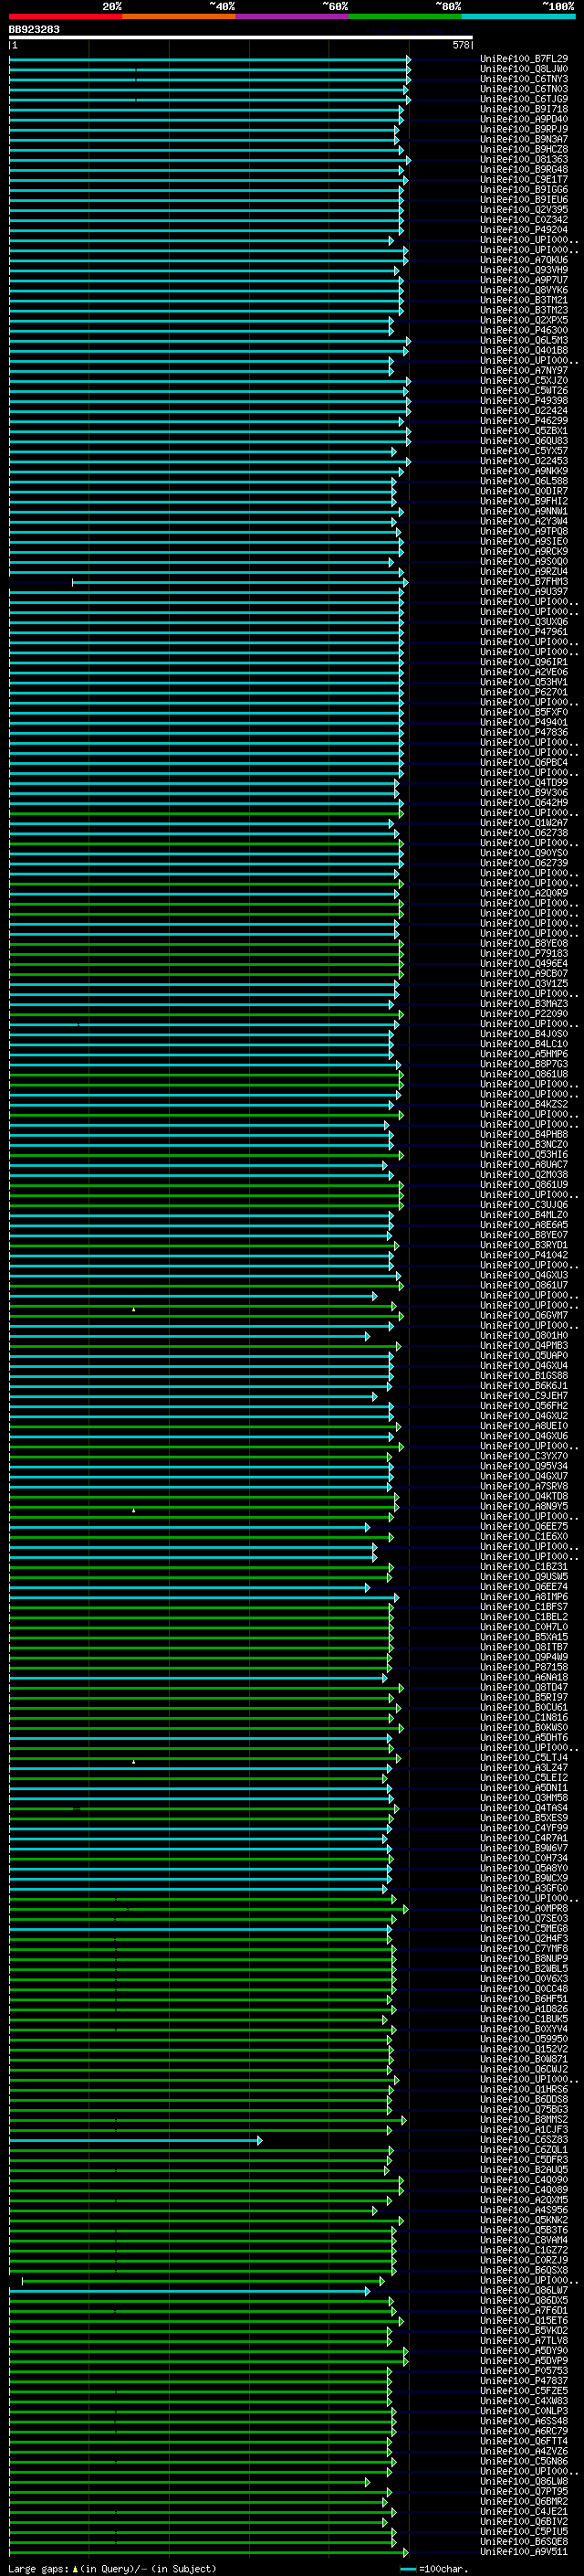The width and height of the screenshot is (584, 2576).
Task: Select the UniRef100_Q861U7 label
Action: pyautogui.click(x=524, y=1285)
